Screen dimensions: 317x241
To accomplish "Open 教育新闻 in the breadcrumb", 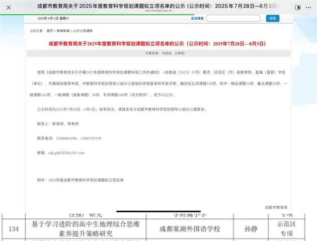I will tap(63, 31).
